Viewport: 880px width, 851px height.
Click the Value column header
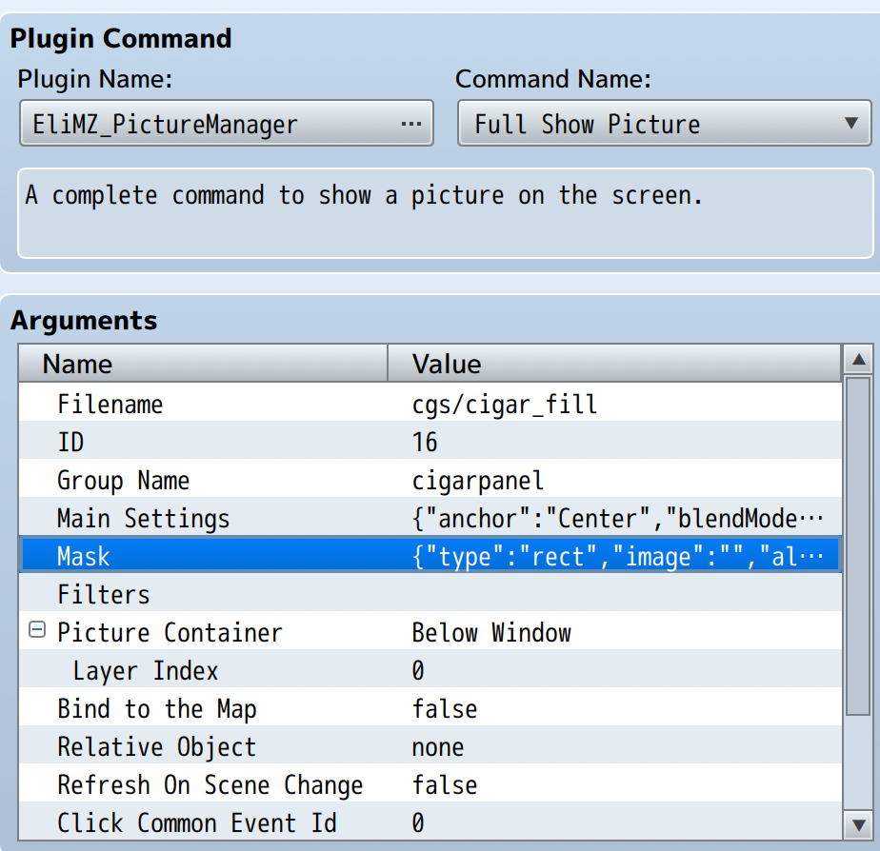click(614, 364)
